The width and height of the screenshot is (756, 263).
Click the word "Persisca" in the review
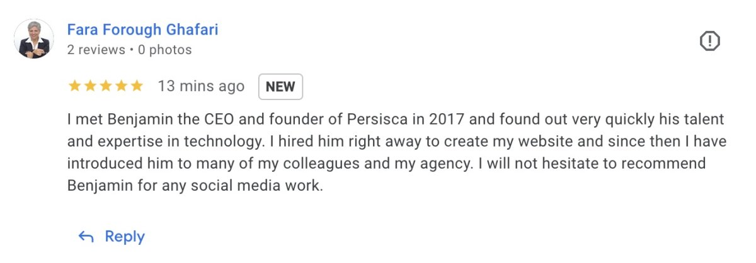(x=357, y=119)
